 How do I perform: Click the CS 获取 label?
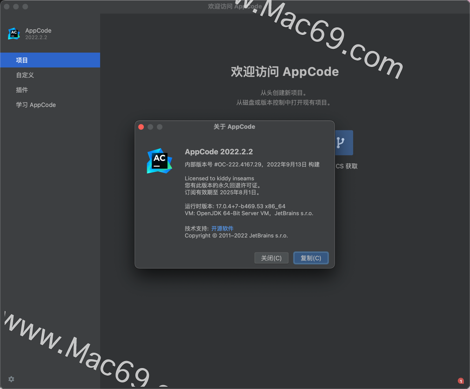click(347, 166)
